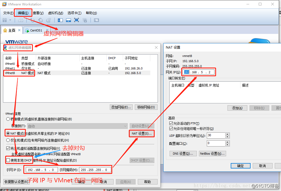Open the power options dropdown arrow beside the pause icon

click(10, 20)
